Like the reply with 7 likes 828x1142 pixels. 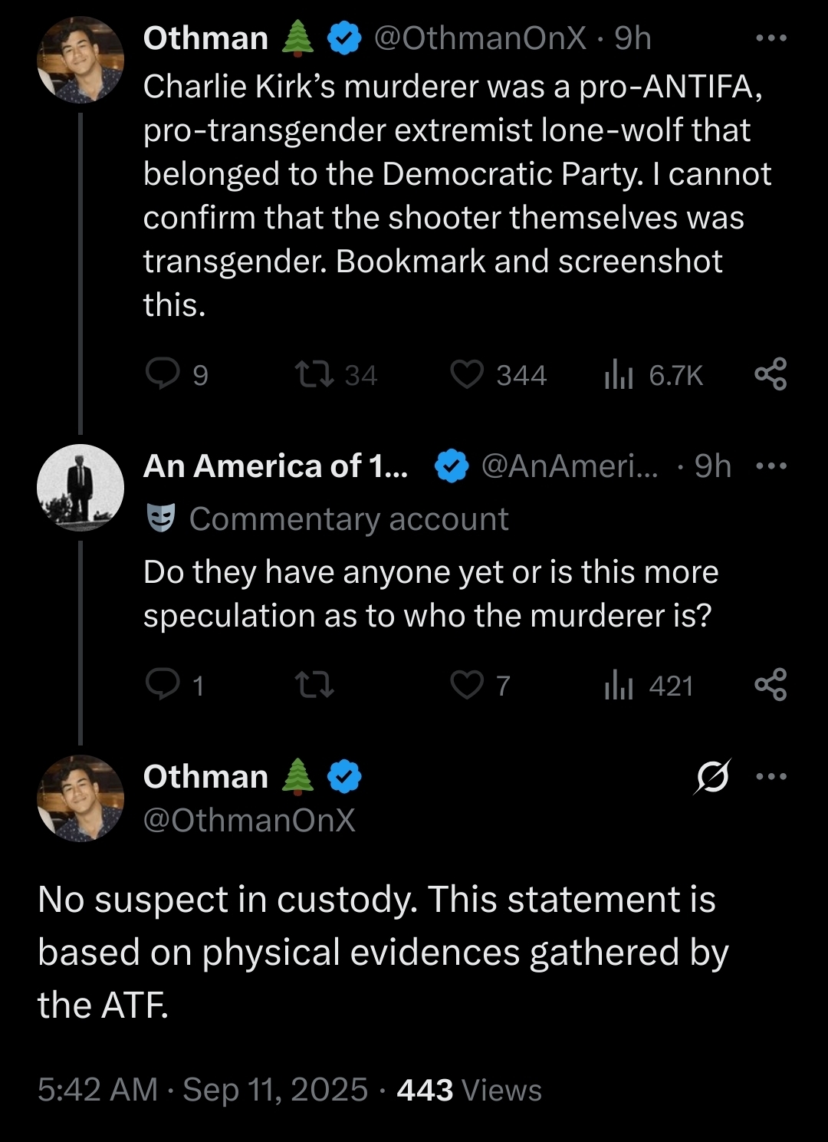tap(466, 684)
